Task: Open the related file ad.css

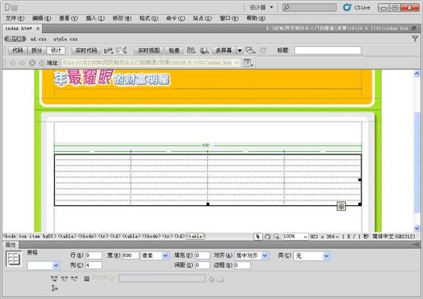Action: [38, 39]
